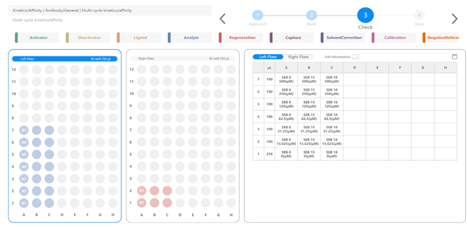The width and height of the screenshot is (467, 227).
Task: Click the save icon in table panel
Action: coord(454,57)
